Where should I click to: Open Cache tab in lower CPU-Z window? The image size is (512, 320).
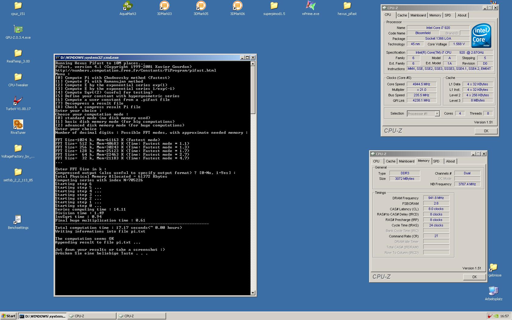coord(390,161)
